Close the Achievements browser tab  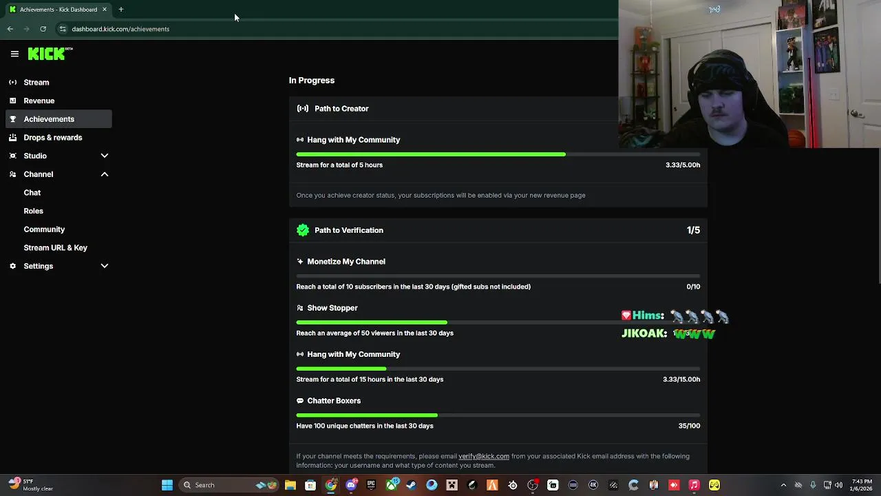click(105, 9)
